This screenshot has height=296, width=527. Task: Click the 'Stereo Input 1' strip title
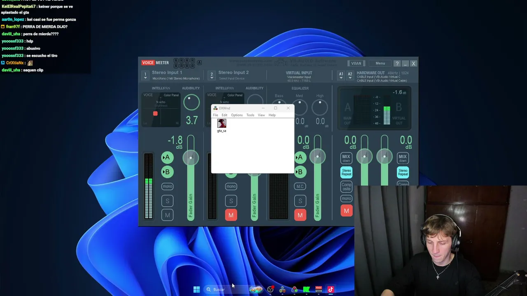point(167,72)
